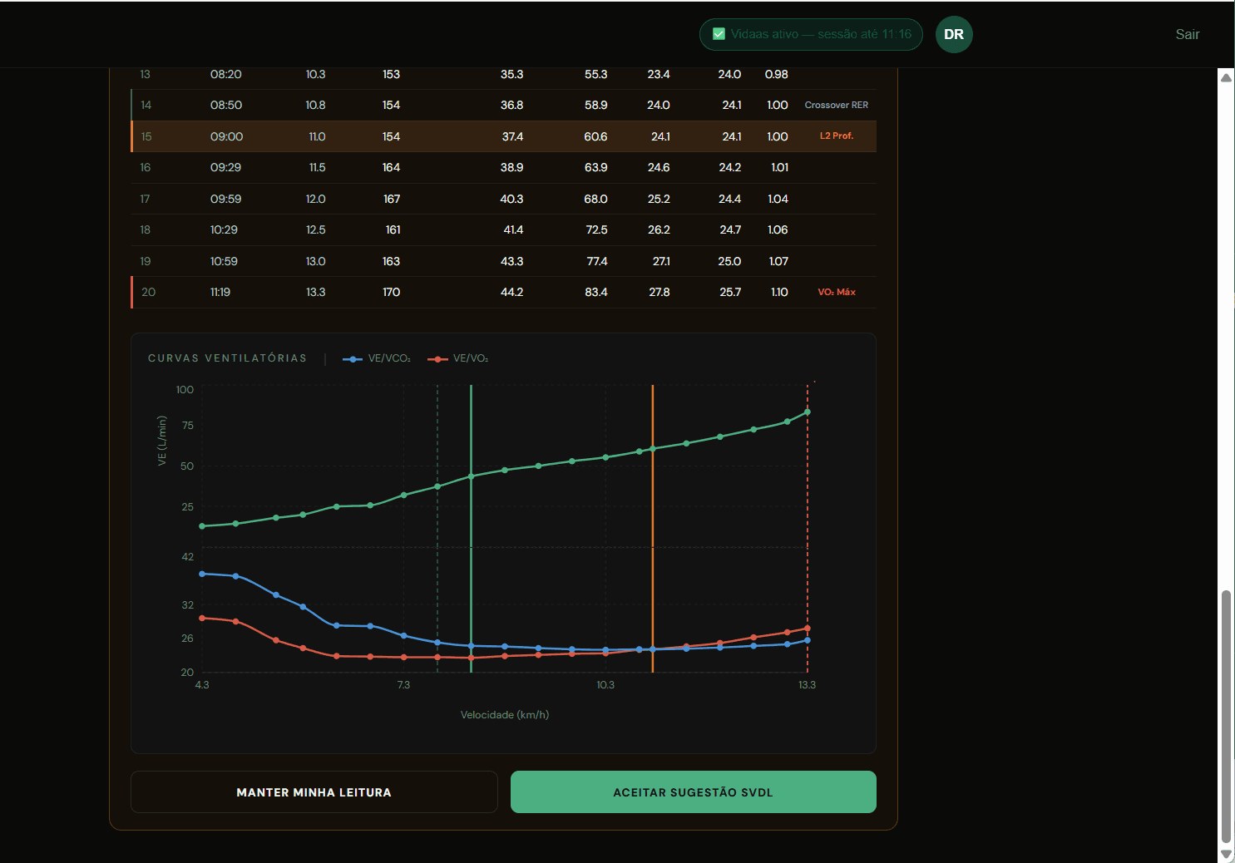Image resolution: width=1235 pixels, height=863 pixels.
Task: Click the vertical scrollbar thumb
Action: tap(1226, 717)
